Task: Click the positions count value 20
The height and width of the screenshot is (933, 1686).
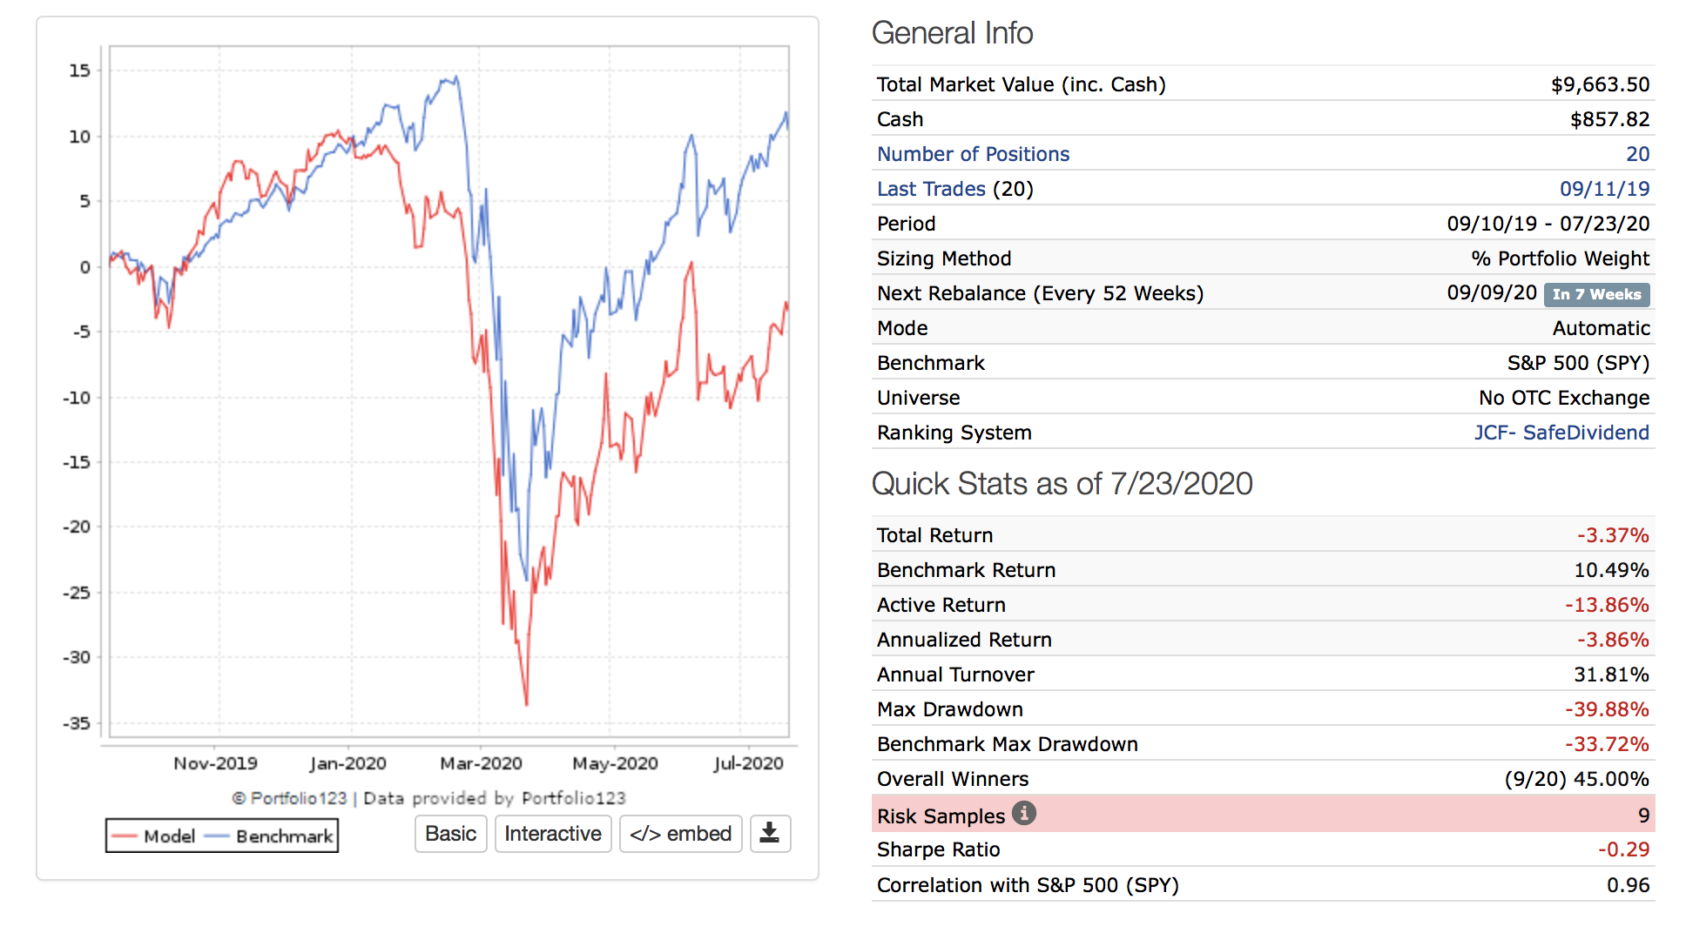Action: [x=1637, y=154]
